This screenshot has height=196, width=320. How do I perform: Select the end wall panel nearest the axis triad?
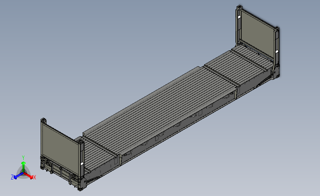pyautogui.click(x=60, y=149)
